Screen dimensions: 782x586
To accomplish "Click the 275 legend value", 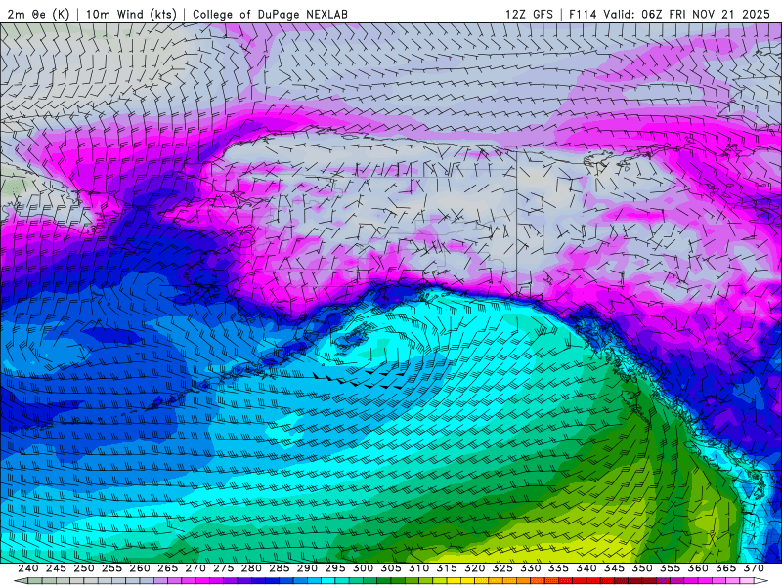I will (x=224, y=568).
